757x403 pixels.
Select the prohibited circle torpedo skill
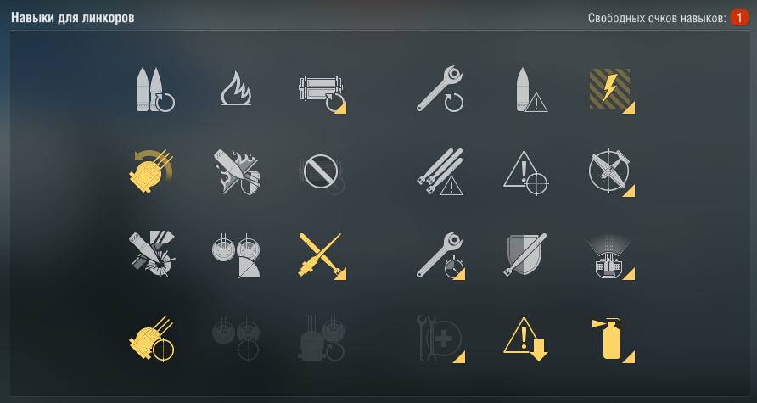(x=321, y=173)
